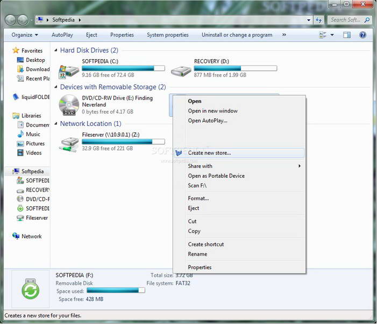Click breadcrumb arrow after Softpedia
Viewport: 377px width, 324px height.
(80, 20)
